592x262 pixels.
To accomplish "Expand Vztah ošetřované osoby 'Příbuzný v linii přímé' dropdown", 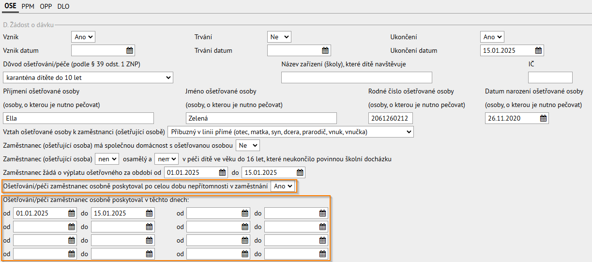I will [x=290, y=132].
